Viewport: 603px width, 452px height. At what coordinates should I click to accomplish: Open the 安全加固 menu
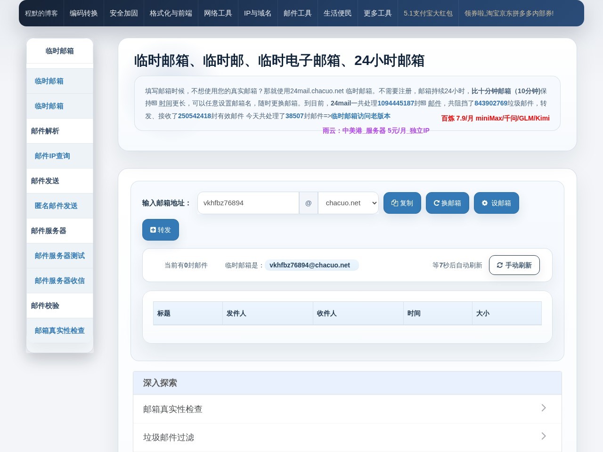[124, 13]
